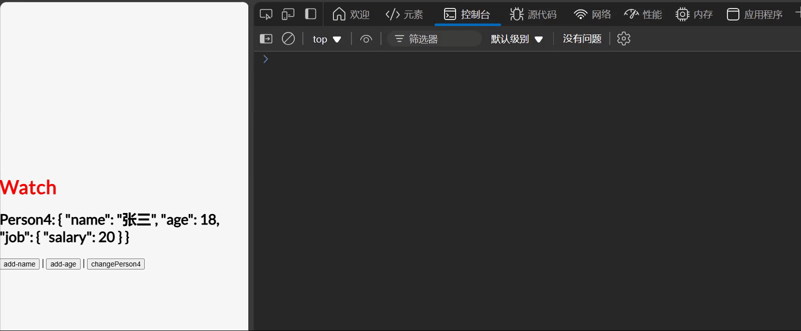Click the console prompt line
Image resolution: width=801 pixels, height=331 pixels.
click(x=527, y=59)
